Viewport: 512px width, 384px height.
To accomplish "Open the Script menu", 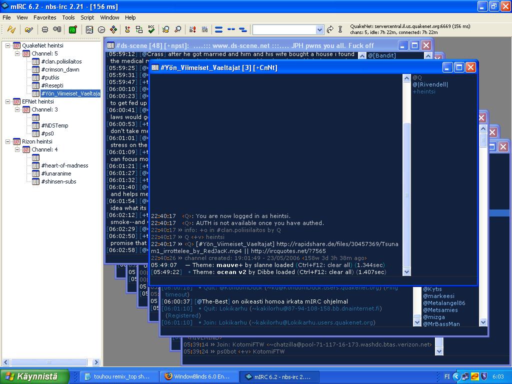I will coord(87,17).
